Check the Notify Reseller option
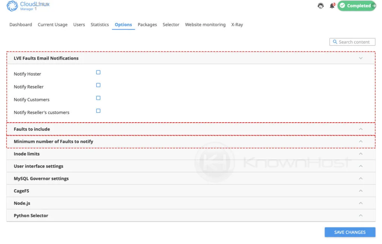 (x=98, y=85)
